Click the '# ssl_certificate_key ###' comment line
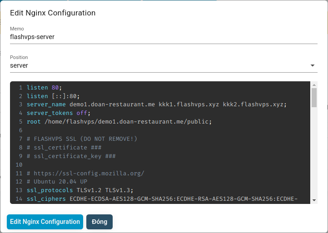The image size is (328, 233). (71, 156)
